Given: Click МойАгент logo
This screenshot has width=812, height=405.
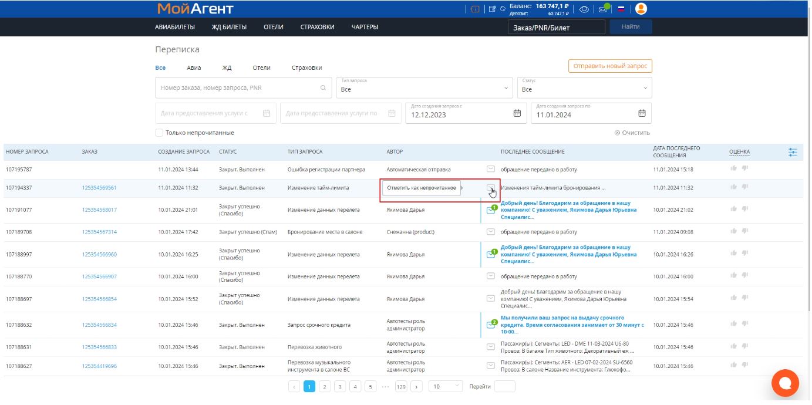Looking at the screenshot, I should (196, 9).
